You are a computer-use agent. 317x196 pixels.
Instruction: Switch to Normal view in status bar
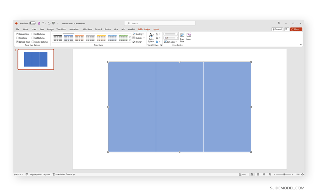coord(252,175)
